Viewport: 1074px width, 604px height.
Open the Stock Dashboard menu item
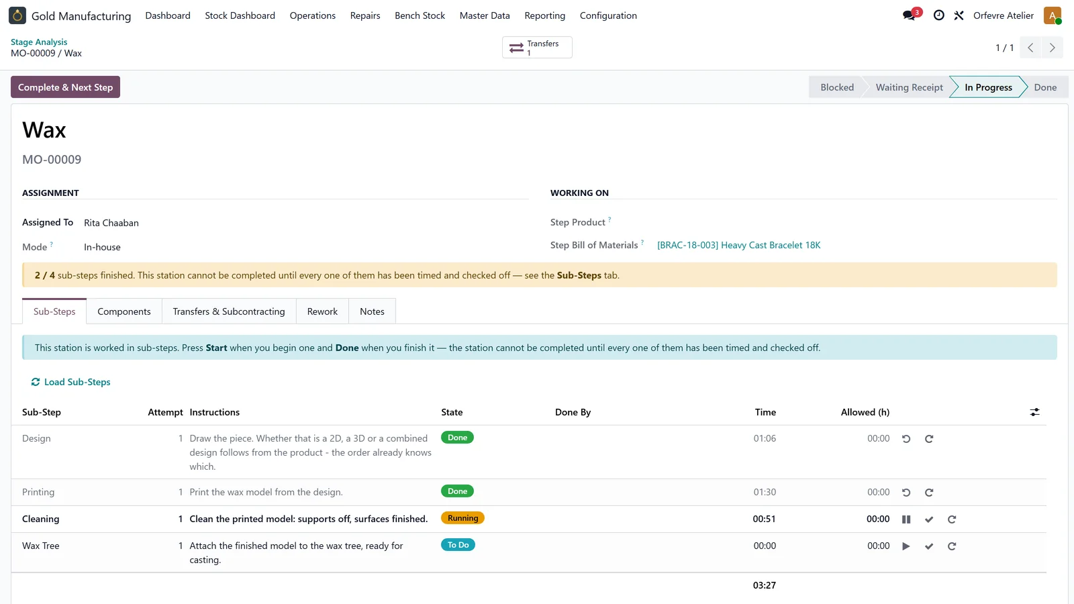[x=240, y=15]
